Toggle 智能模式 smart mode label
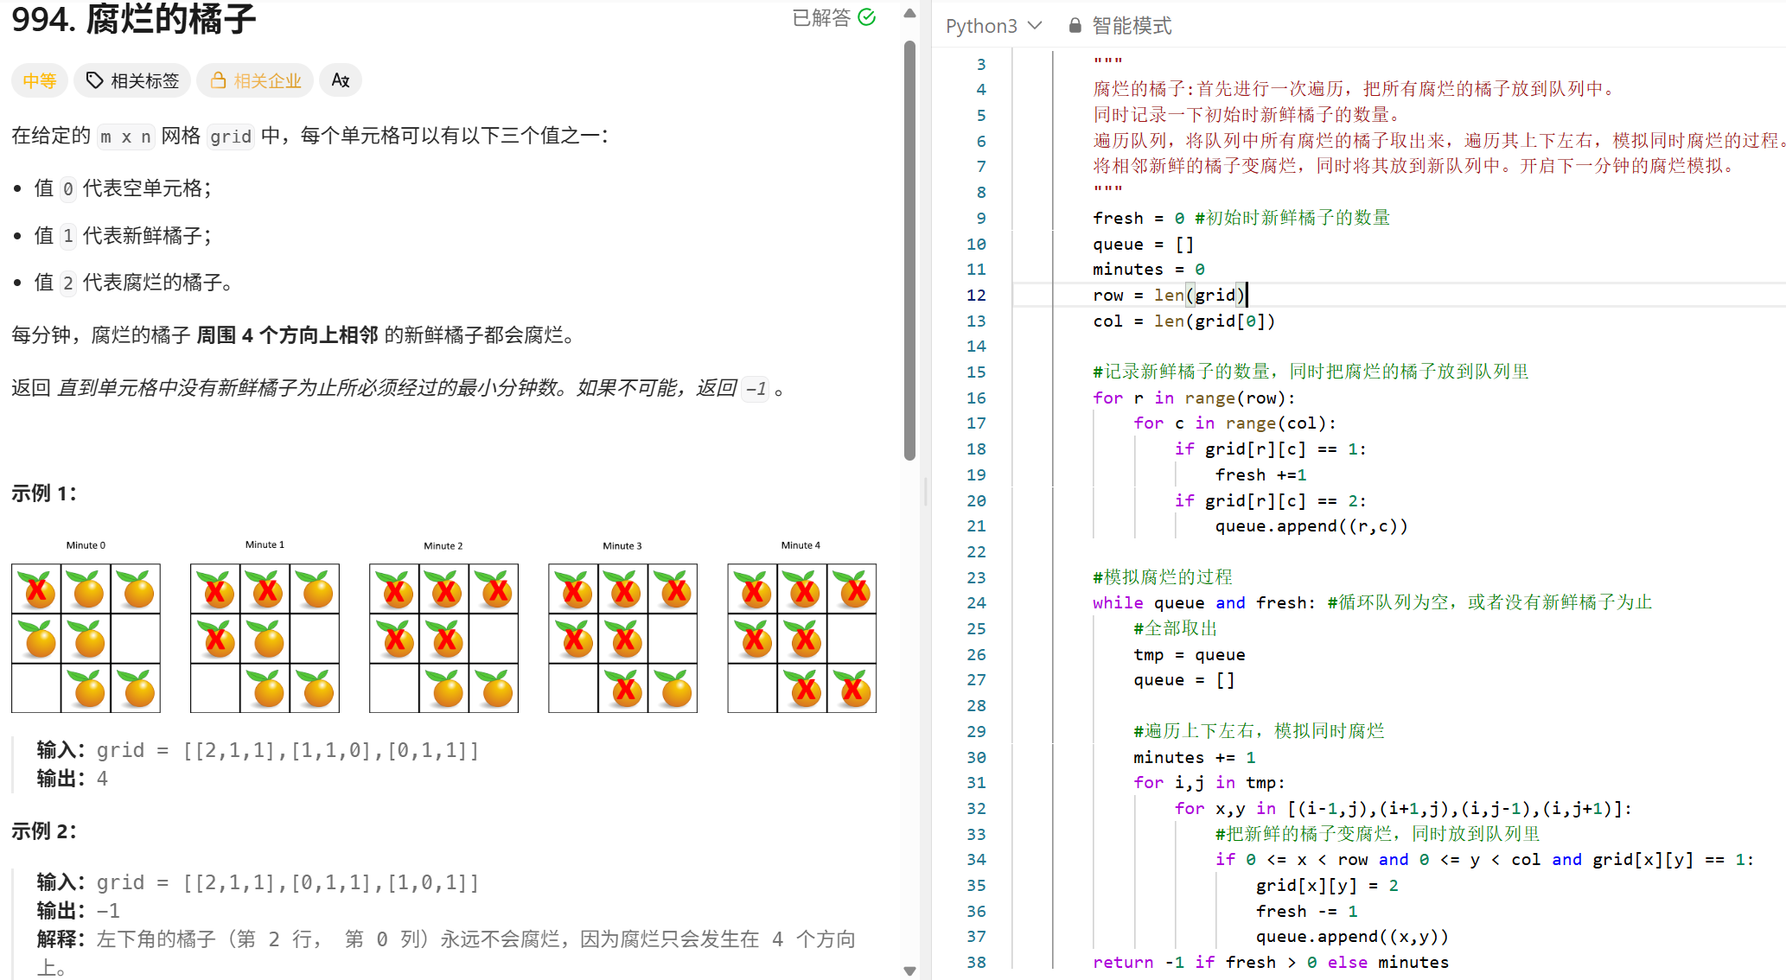 (x=1131, y=26)
